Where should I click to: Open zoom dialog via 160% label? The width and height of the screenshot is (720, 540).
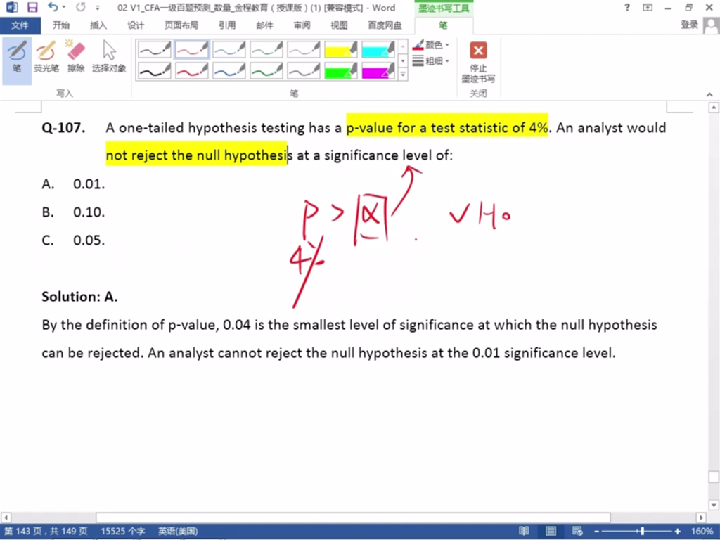[x=702, y=532]
